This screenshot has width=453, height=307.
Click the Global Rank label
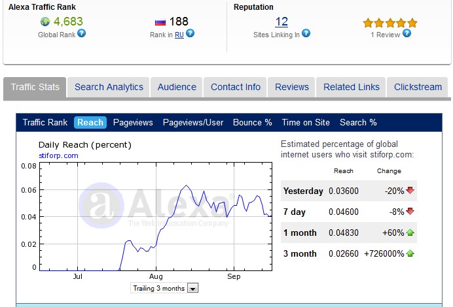point(56,35)
